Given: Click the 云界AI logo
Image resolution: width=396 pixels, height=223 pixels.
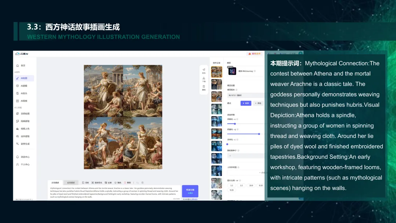Looking at the screenshot, I should click(x=22, y=54).
